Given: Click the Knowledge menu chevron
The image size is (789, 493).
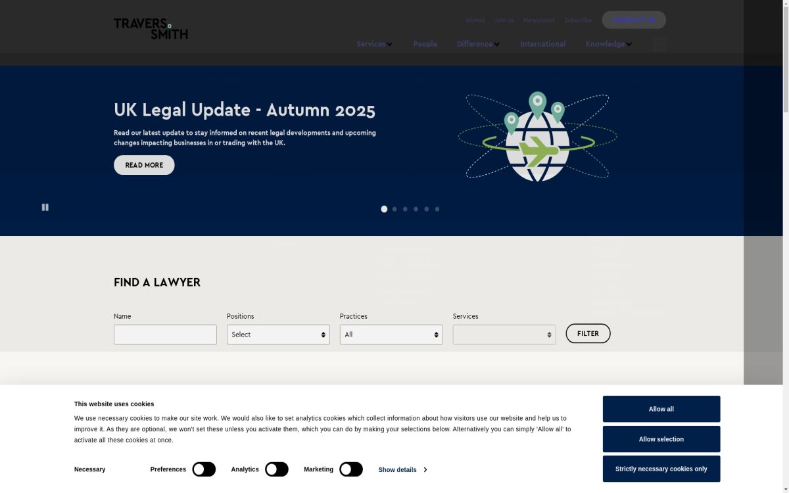Looking at the screenshot, I should click(629, 45).
